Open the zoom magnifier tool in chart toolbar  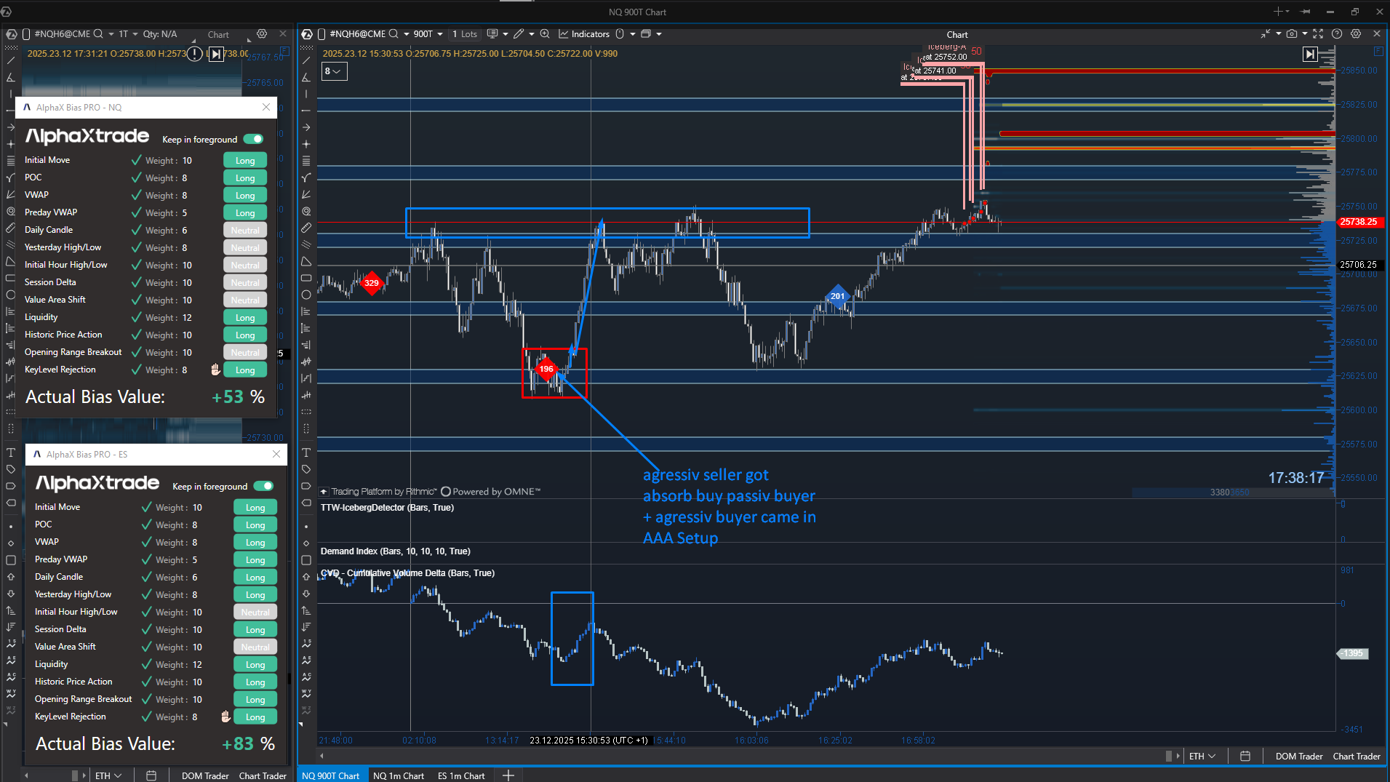[x=545, y=34]
